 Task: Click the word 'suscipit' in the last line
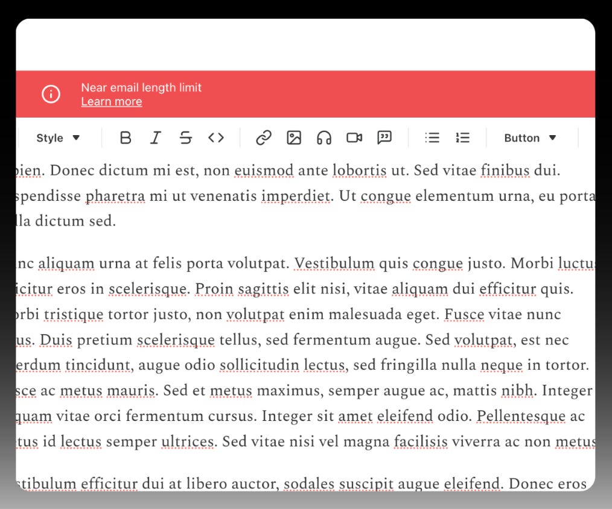(366, 484)
